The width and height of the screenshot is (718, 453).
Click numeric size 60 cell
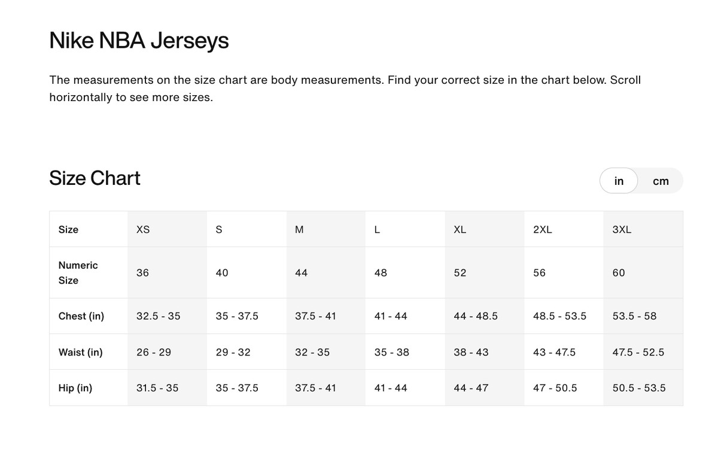[x=619, y=273]
